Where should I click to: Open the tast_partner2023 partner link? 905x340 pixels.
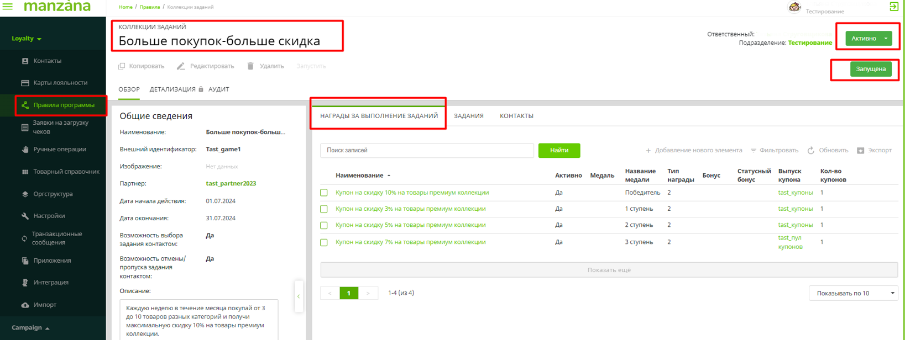[x=231, y=183]
